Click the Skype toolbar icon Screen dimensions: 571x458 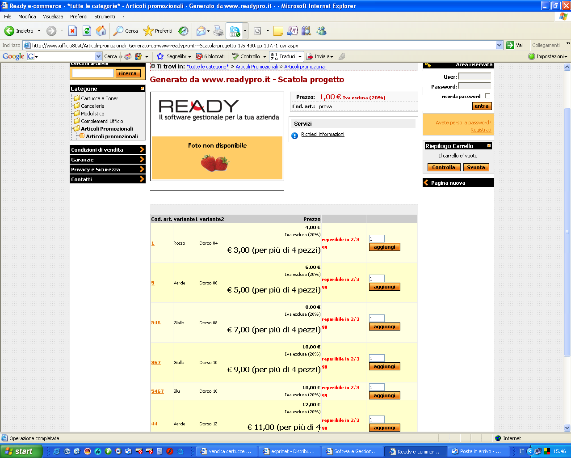click(235, 31)
